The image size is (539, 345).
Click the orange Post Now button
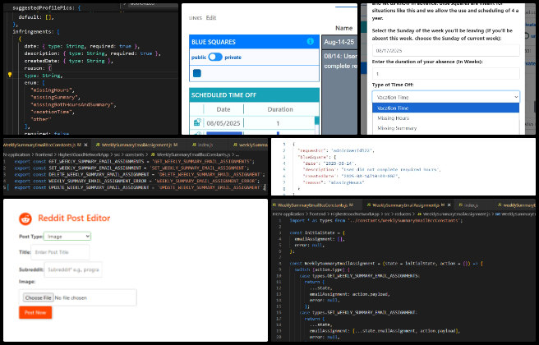[x=35, y=313]
